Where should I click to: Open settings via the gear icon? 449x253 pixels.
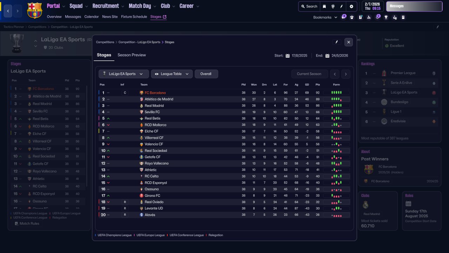(351, 6)
